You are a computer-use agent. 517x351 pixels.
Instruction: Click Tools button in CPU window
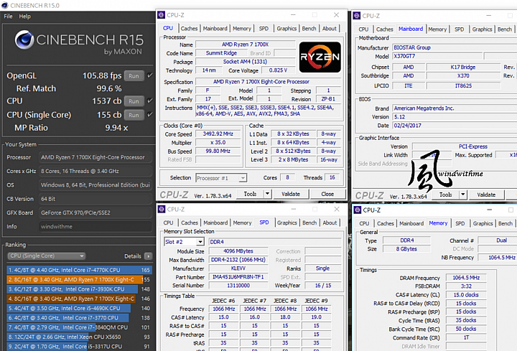point(250,194)
